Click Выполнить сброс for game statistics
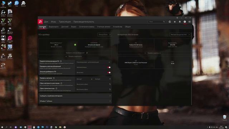The width and height of the screenshot is (229, 129). 82,89
